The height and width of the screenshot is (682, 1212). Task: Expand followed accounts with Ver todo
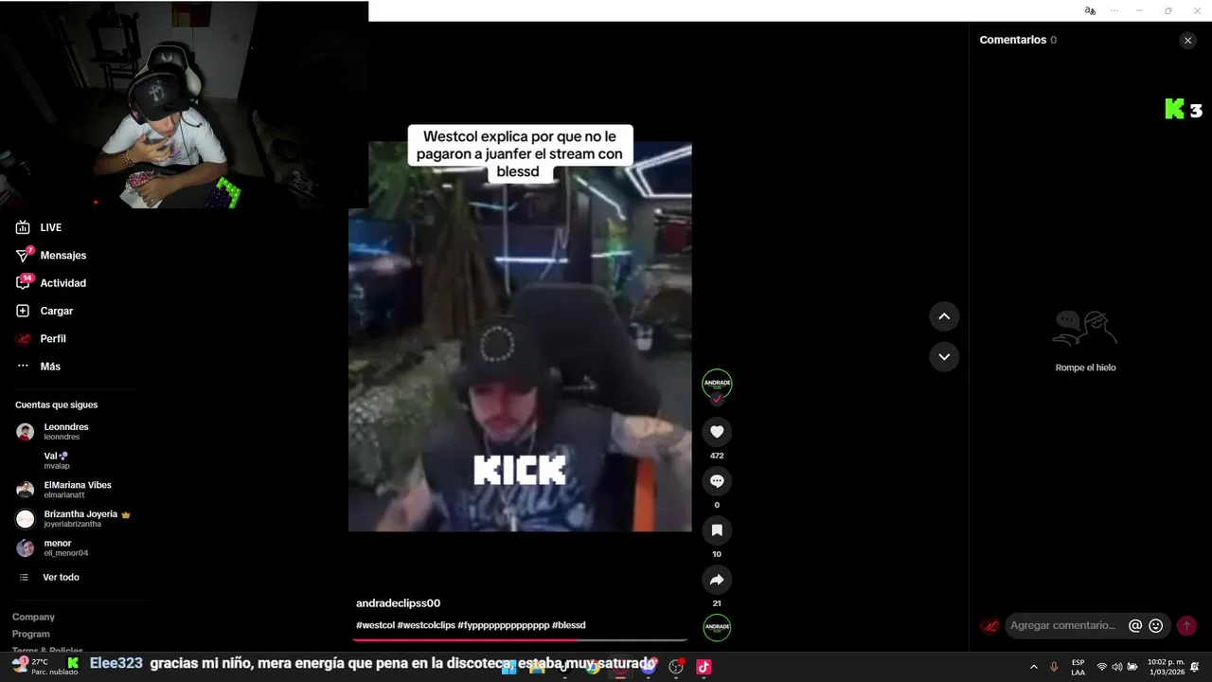pyautogui.click(x=61, y=577)
